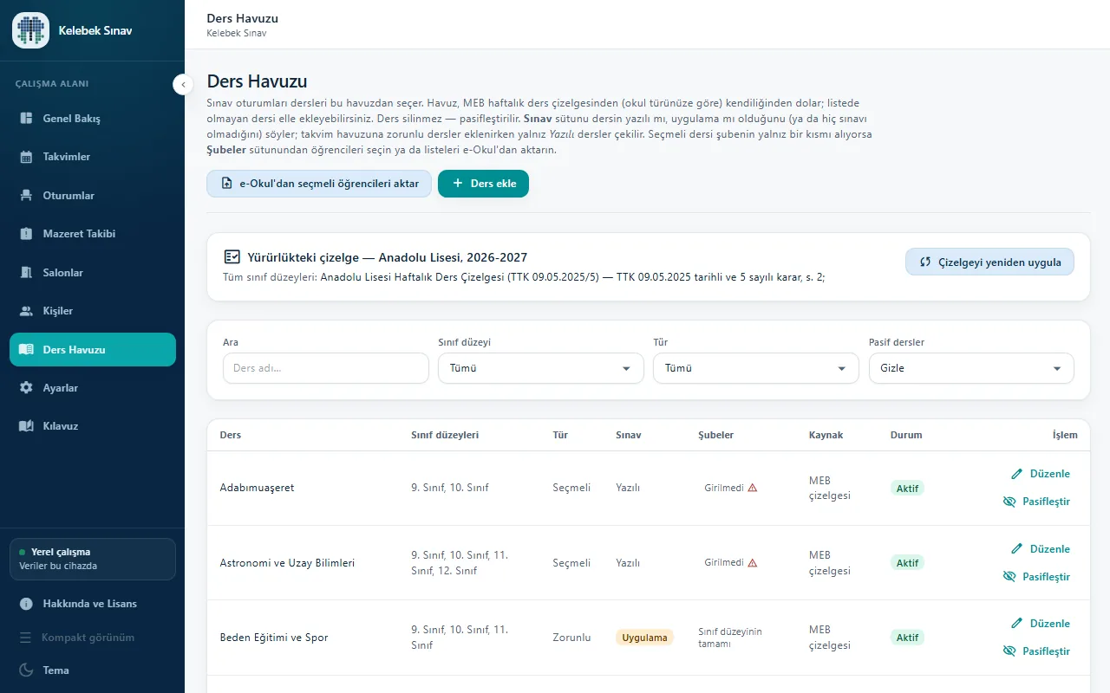The width and height of the screenshot is (1110, 693).
Task: Click the Ayarlar gear icon
Action: [x=26, y=388]
